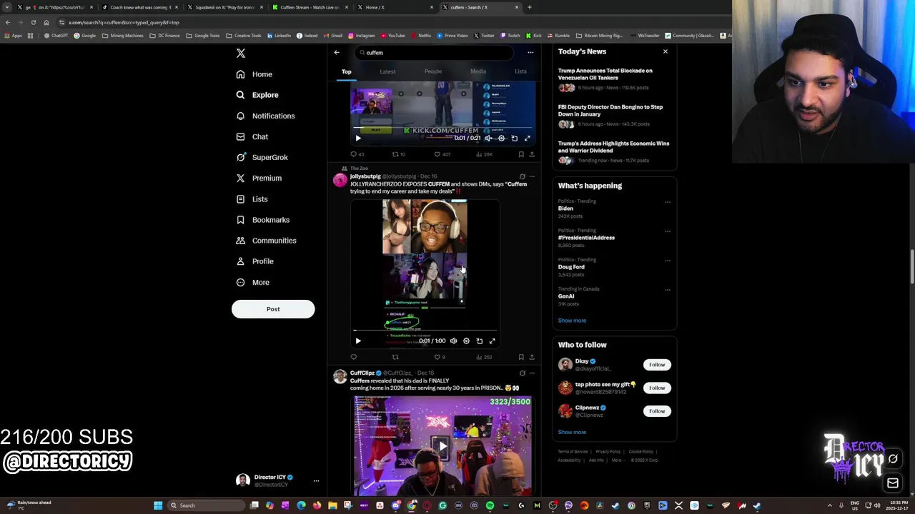This screenshot has height=514, width=915.
Task: Like the first video post with 407 likes
Action: point(443,154)
